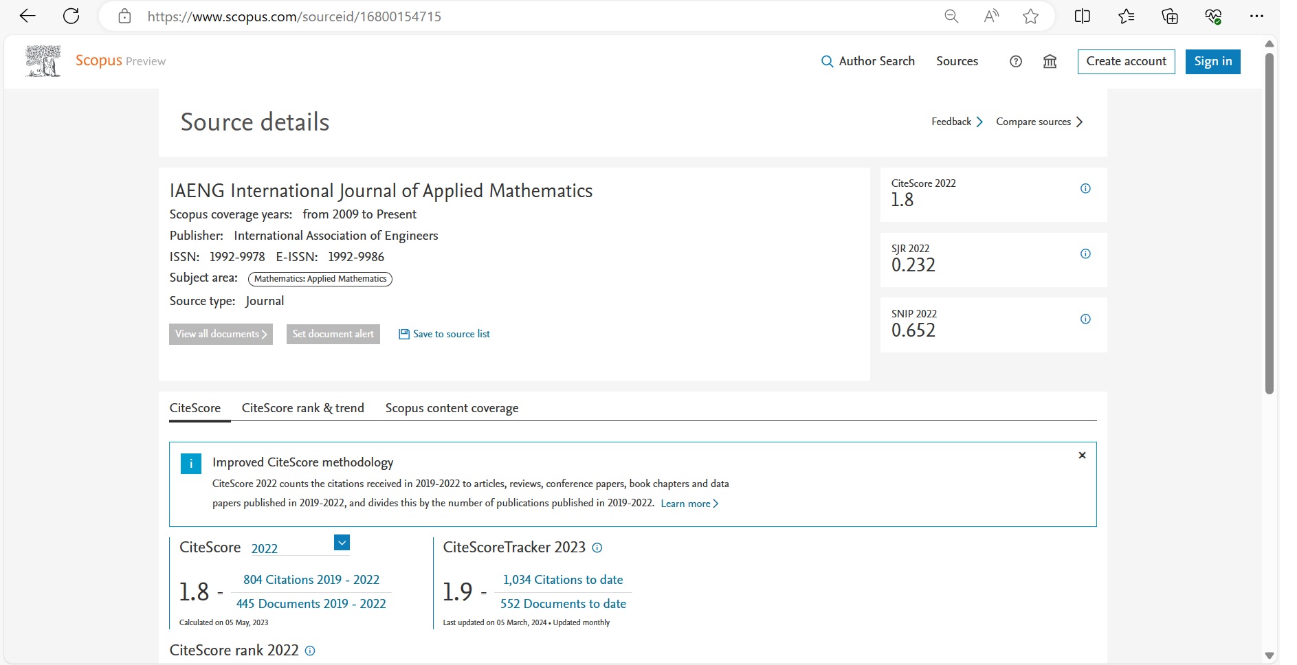
Task: Open Scopus content coverage tab
Action: tap(452, 408)
